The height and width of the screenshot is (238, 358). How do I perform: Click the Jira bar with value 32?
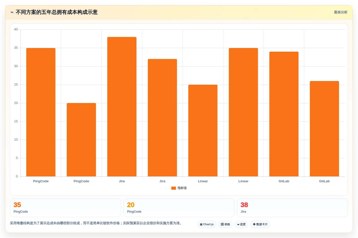[x=162, y=118]
